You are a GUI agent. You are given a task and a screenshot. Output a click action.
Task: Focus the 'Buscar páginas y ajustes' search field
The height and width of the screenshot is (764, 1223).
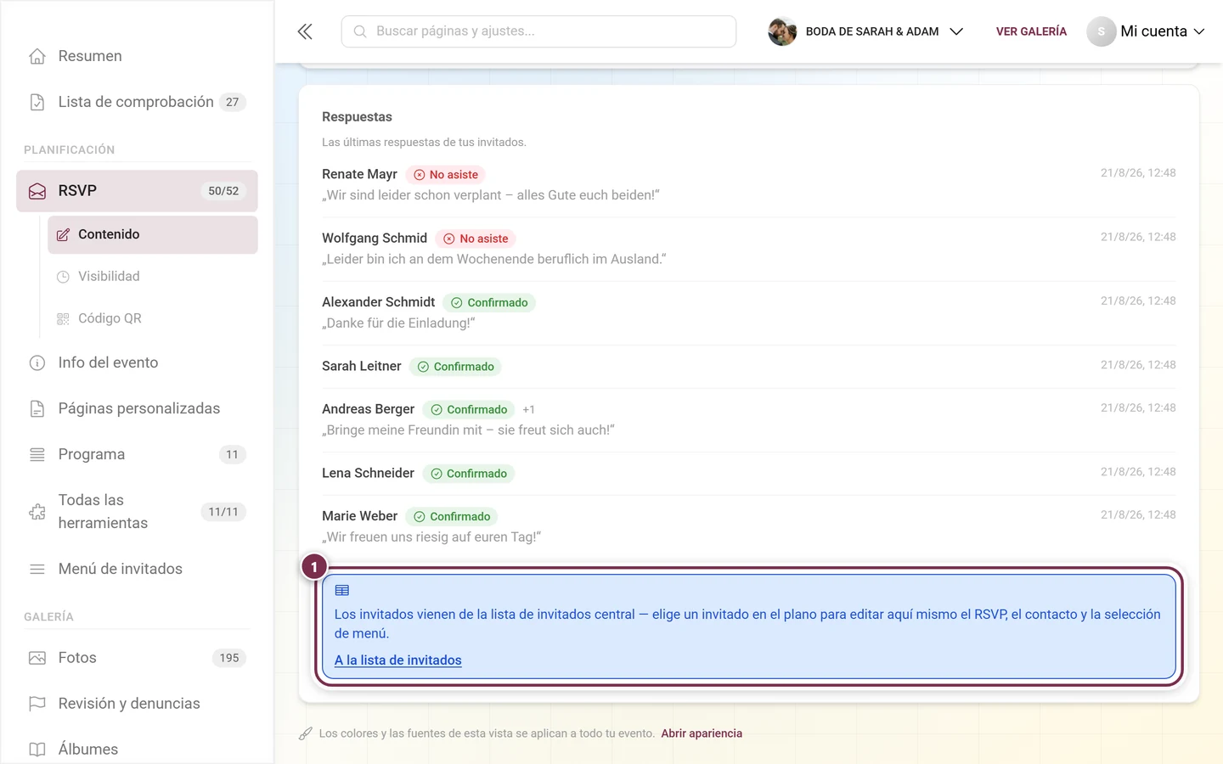[538, 31]
